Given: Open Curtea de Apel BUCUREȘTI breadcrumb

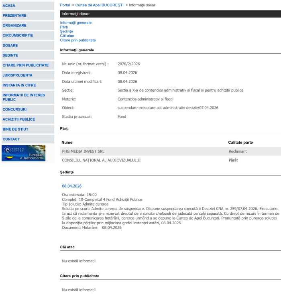Looking at the screenshot, I should [x=100, y=5].
